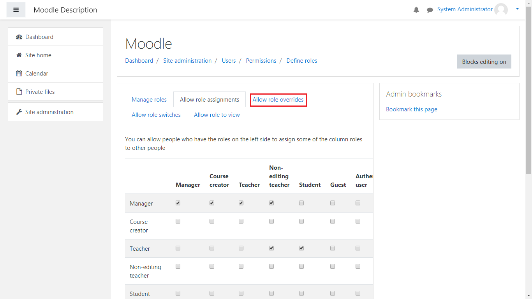The height and width of the screenshot is (299, 532).
Task: Click the Site home house icon
Action: pos(19,55)
